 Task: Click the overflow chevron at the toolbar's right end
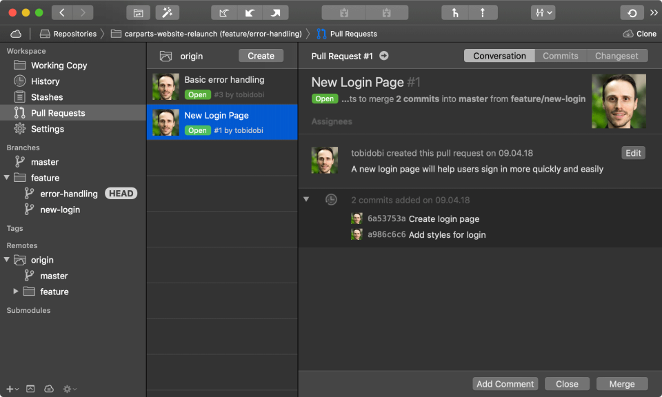pyautogui.click(x=654, y=12)
